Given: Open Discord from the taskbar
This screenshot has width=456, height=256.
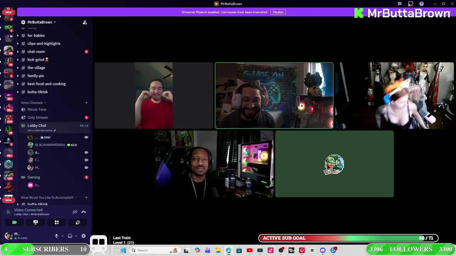Looking at the screenshot, I should [323, 250].
